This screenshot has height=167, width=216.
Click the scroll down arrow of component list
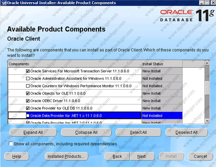[x=207, y=121]
